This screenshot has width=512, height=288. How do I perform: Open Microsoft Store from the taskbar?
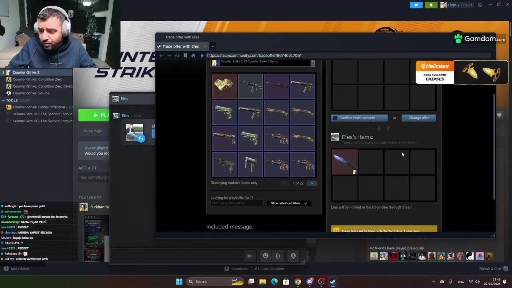(286, 282)
